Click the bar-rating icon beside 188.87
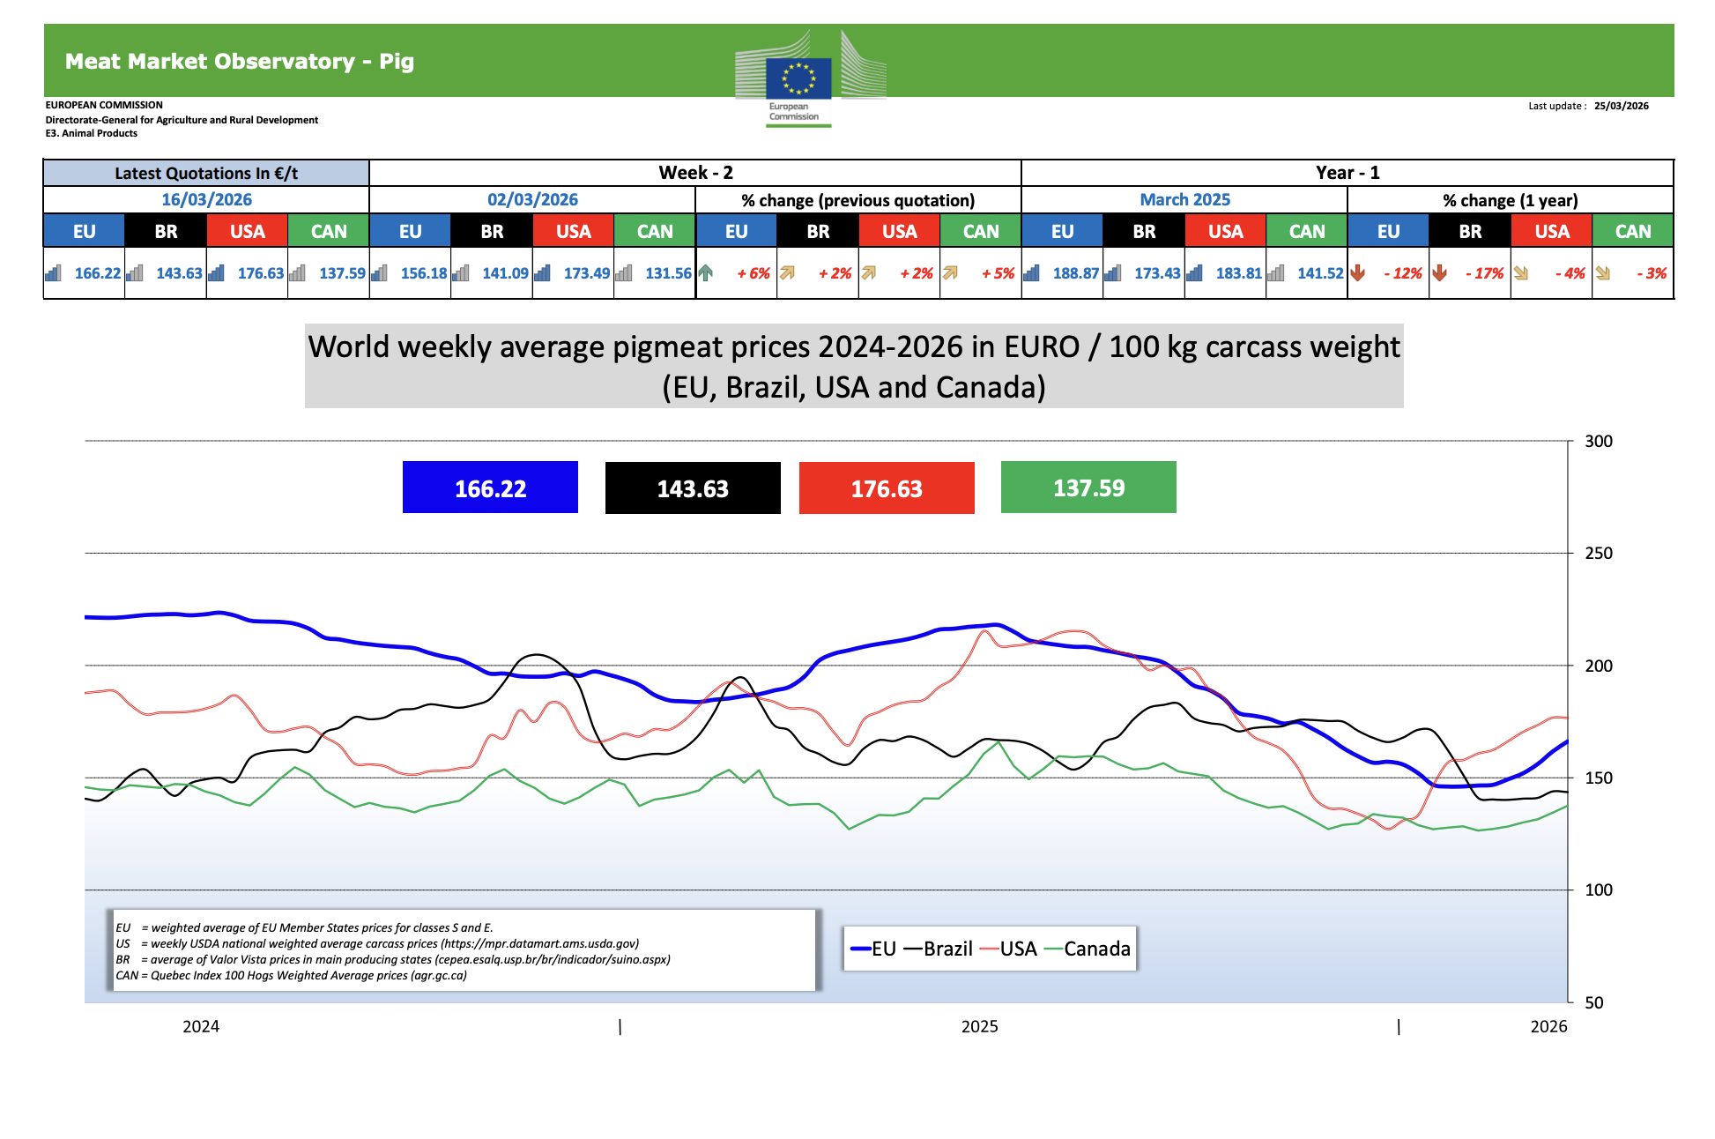1715x1139 pixels. pos(1031,273)
